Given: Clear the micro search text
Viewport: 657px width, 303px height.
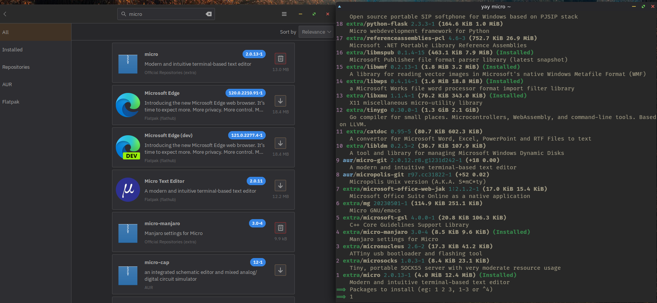Looking at the screenshot, I should pyautogui.click(x=209, y=14).
